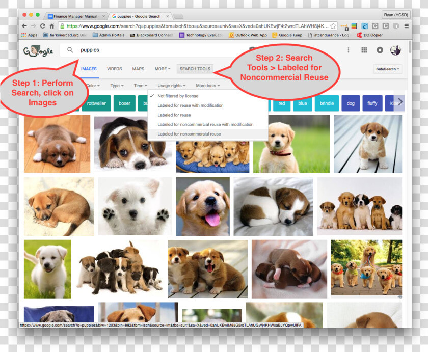428x352 pixels.
Task: Open herkimercsd.org bookmark
Action: (x=65, y=35)
